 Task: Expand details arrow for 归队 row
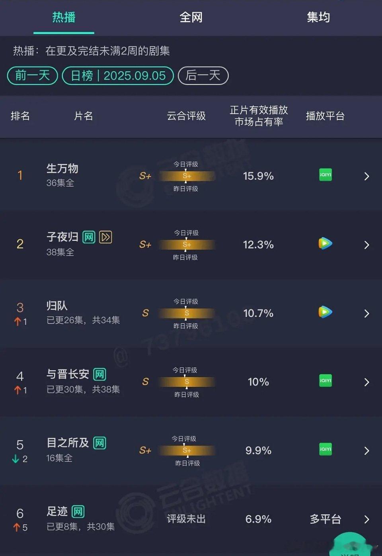[x=367, y=313]
